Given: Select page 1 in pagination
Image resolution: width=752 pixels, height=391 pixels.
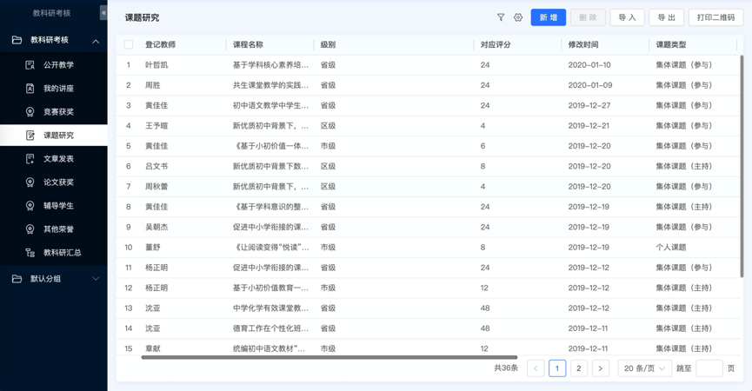Looking at the screenshot, I should (557, 368).
